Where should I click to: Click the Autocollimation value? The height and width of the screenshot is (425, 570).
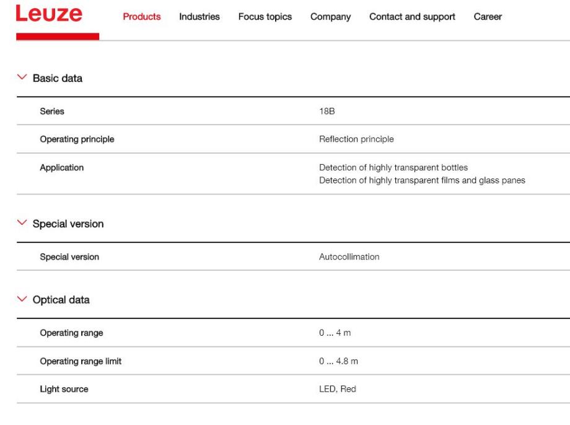pos(349,257)
